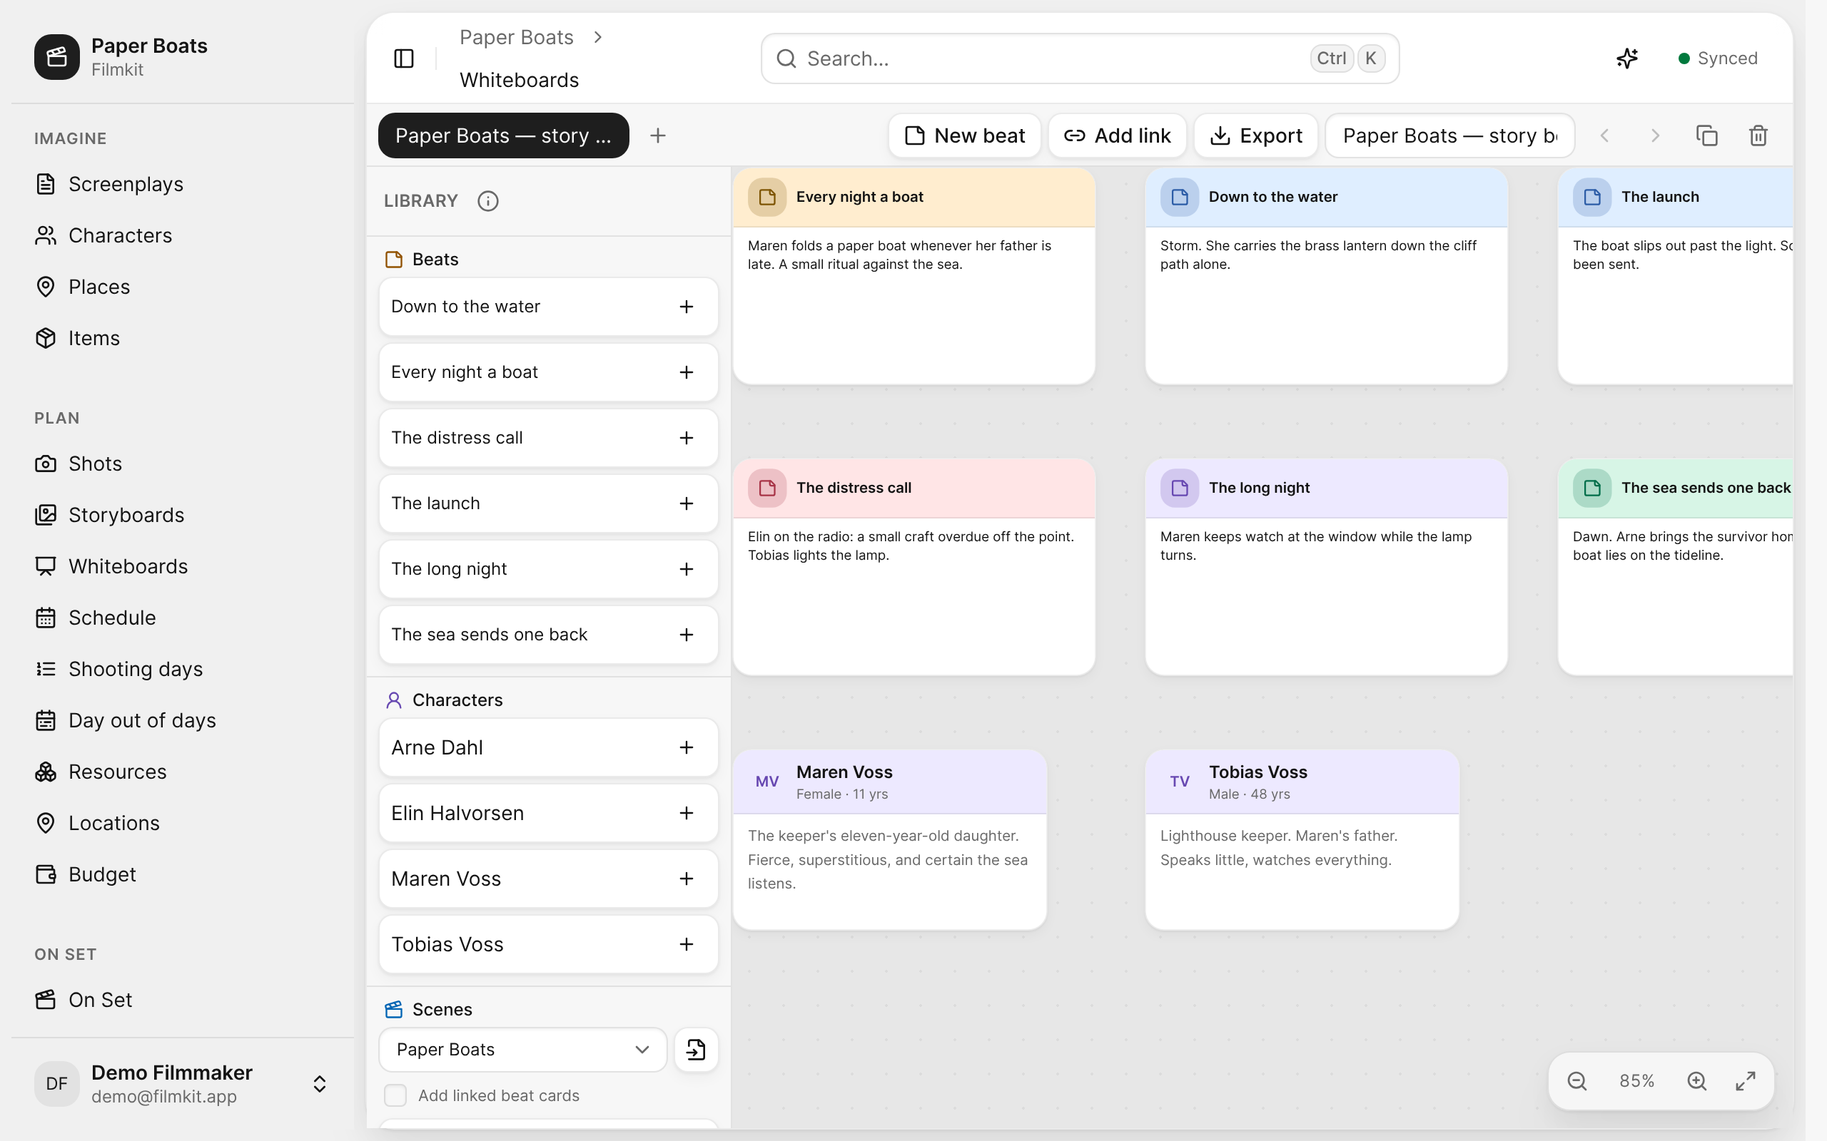Open the Demo Filmmaker account switcher

(x=183, y=1084)
